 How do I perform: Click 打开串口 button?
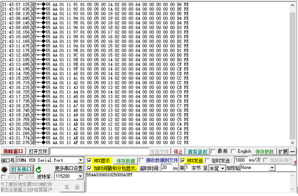tap(21, 169)
